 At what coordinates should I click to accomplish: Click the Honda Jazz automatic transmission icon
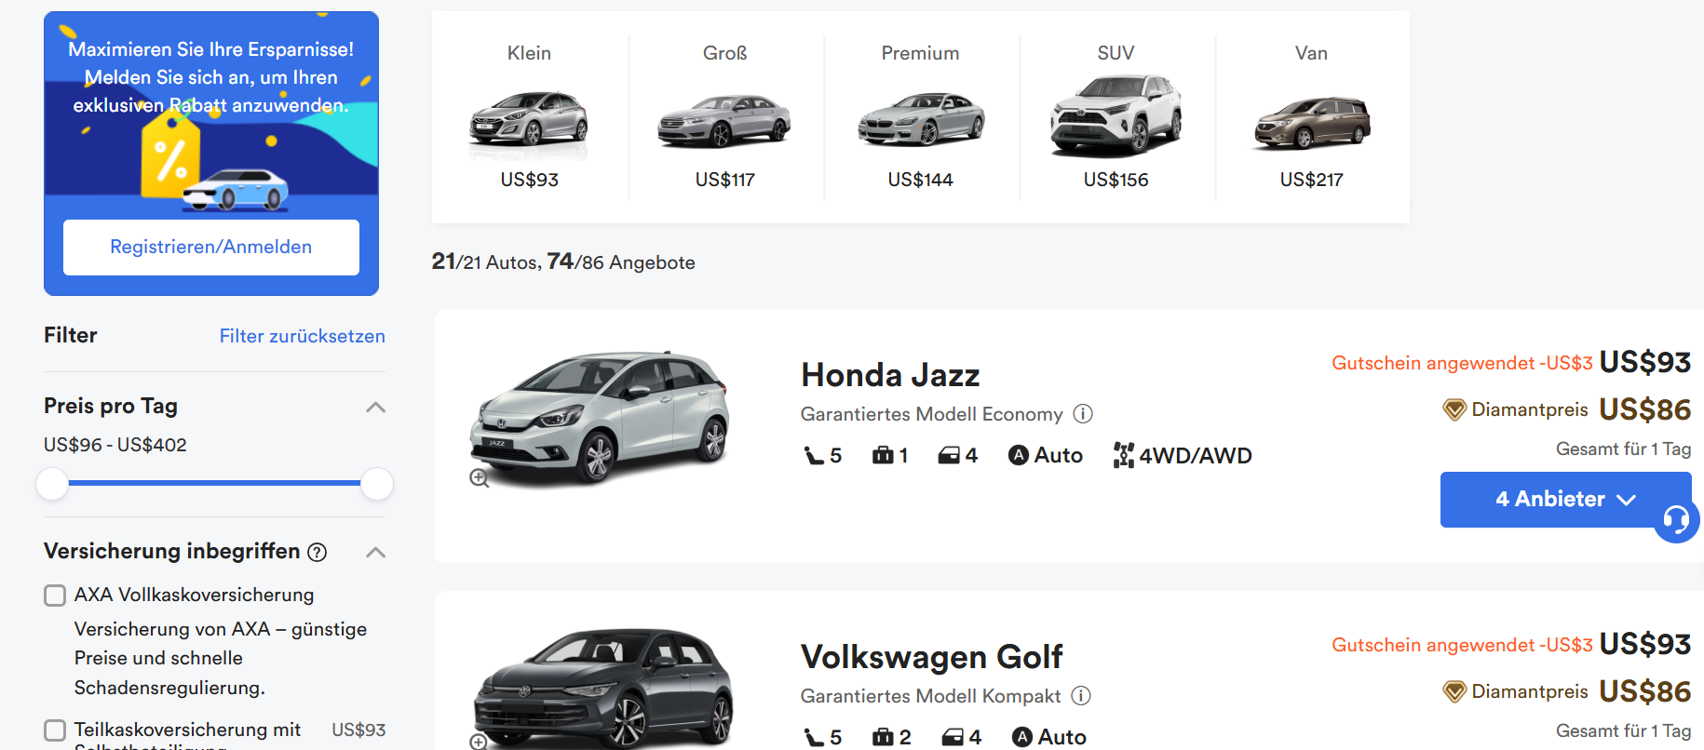click(1019, 455)
